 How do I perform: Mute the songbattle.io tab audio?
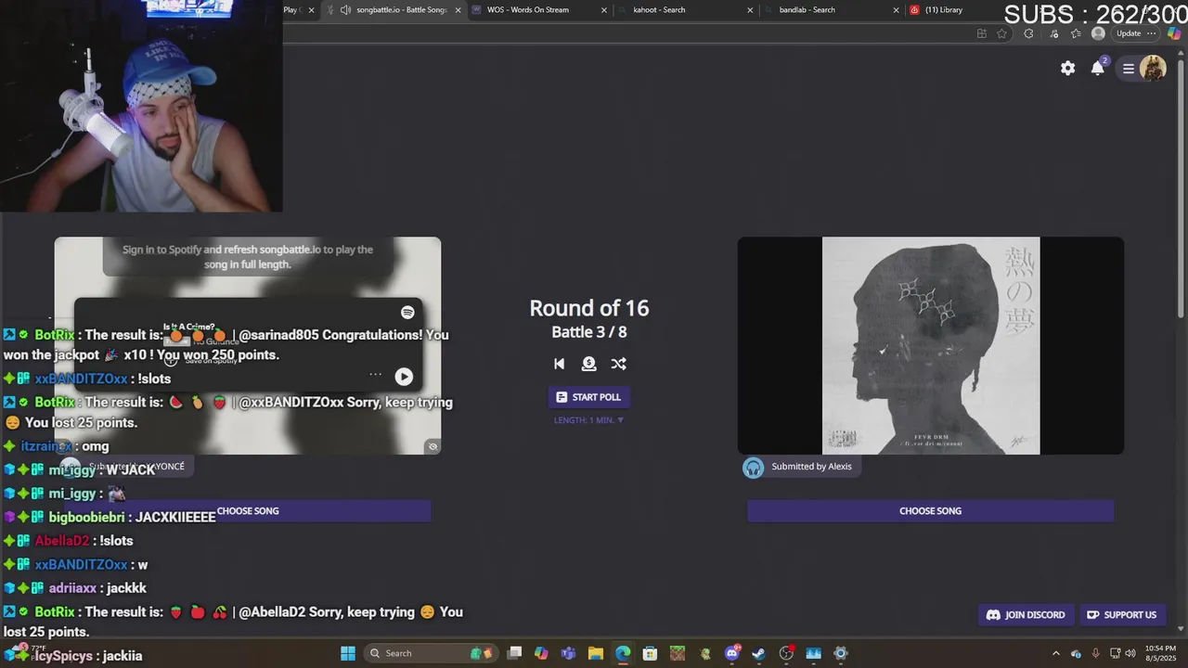(x=346, y=10)
